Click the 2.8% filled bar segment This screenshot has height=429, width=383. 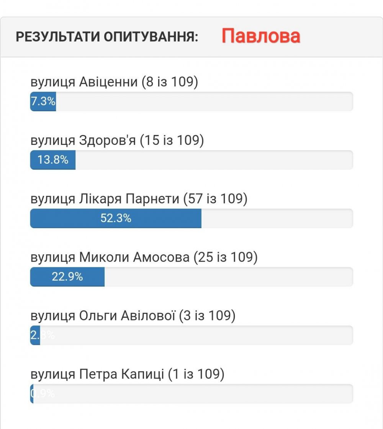point(35,335)
